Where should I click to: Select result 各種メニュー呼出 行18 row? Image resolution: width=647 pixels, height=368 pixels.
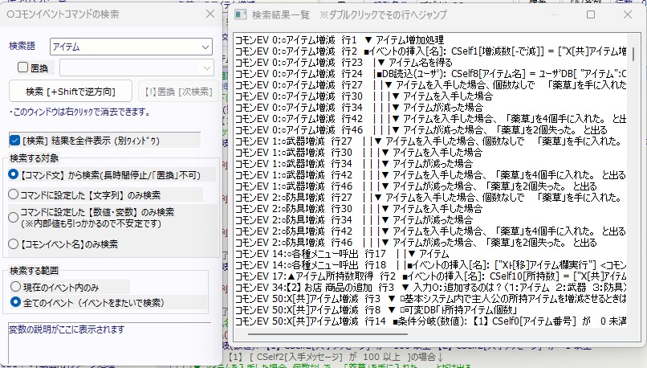pos(431,264)
